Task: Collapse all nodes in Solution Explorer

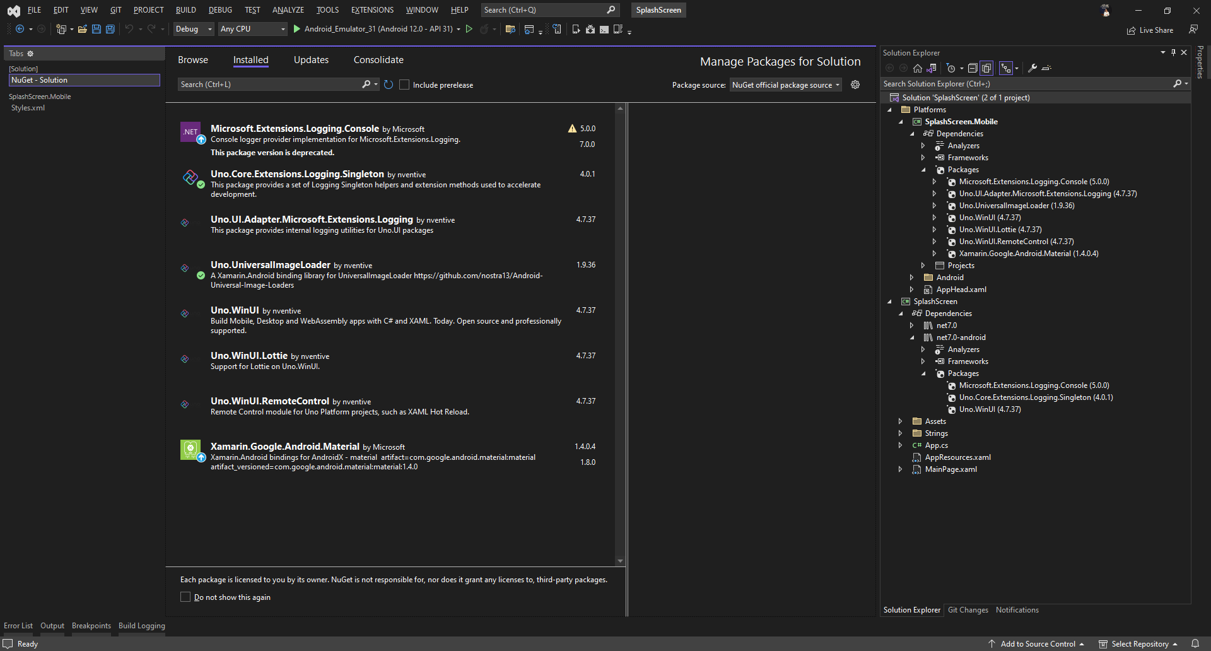Action: pyautogui.click(x=973, y=68)
